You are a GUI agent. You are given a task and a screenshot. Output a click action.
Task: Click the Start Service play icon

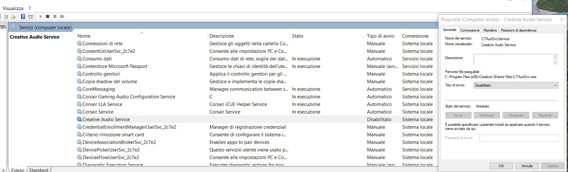(41, 16)
